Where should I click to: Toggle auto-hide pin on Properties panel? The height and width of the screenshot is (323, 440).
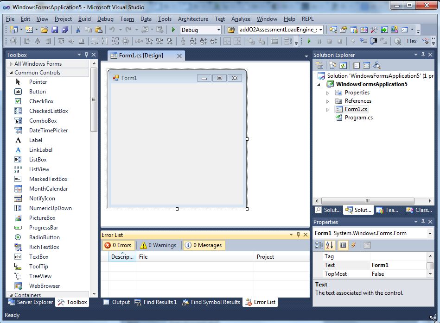pos(423,222)
